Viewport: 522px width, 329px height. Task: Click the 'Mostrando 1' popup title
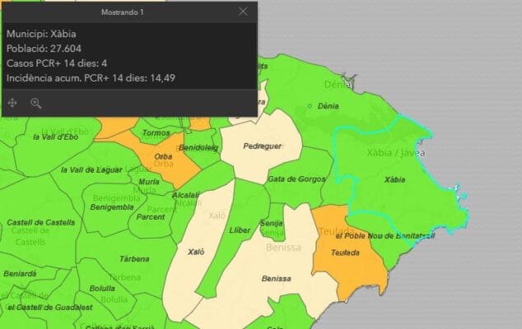[x=123, y=12]
